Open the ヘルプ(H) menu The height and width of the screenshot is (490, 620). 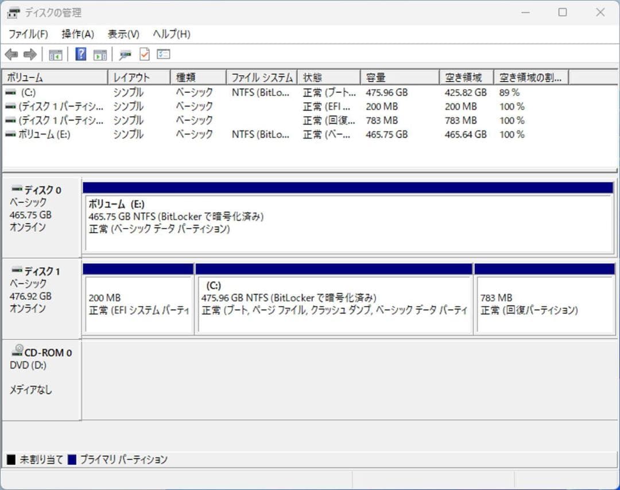[x=169, y=34]
